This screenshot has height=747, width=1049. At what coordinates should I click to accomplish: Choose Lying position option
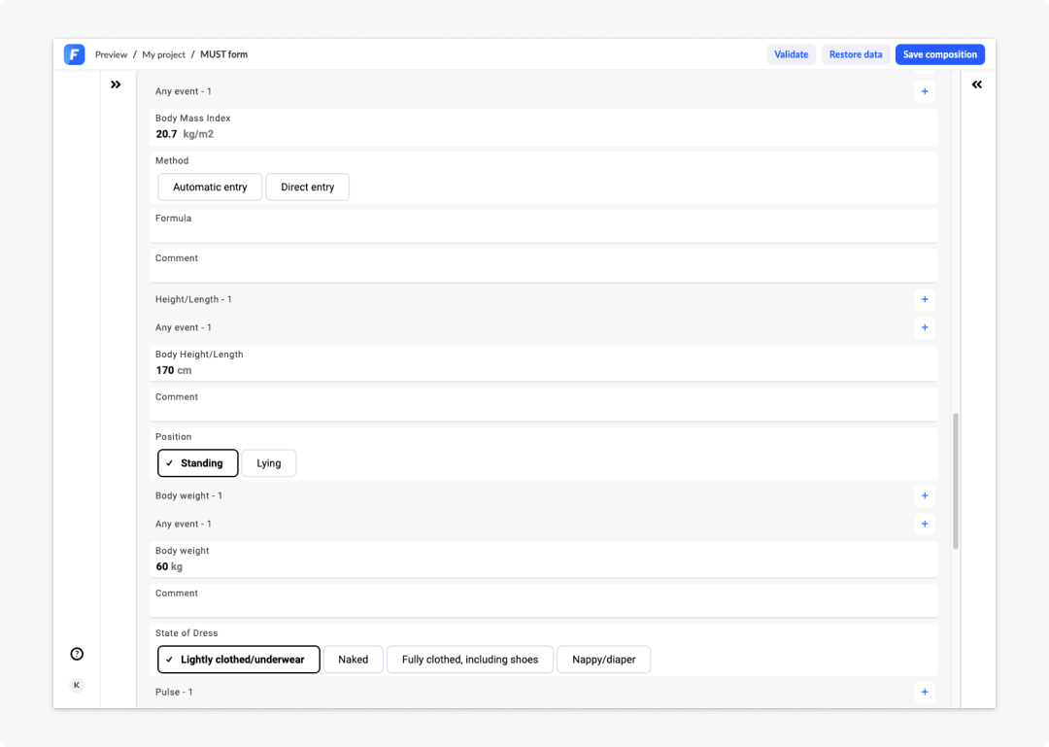click(269, 463)
